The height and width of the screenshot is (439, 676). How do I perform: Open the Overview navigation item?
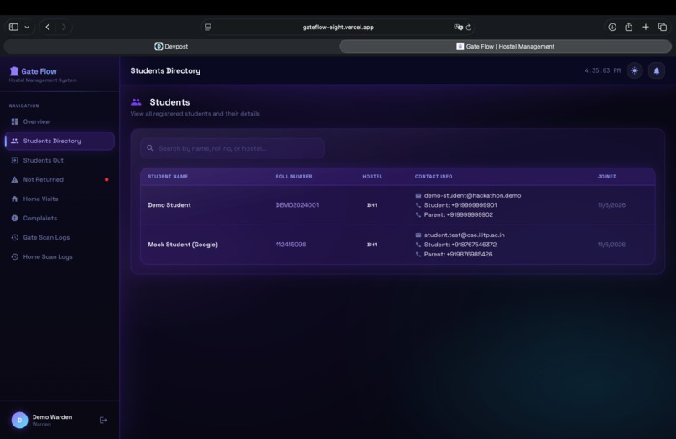tap(60, 122)
